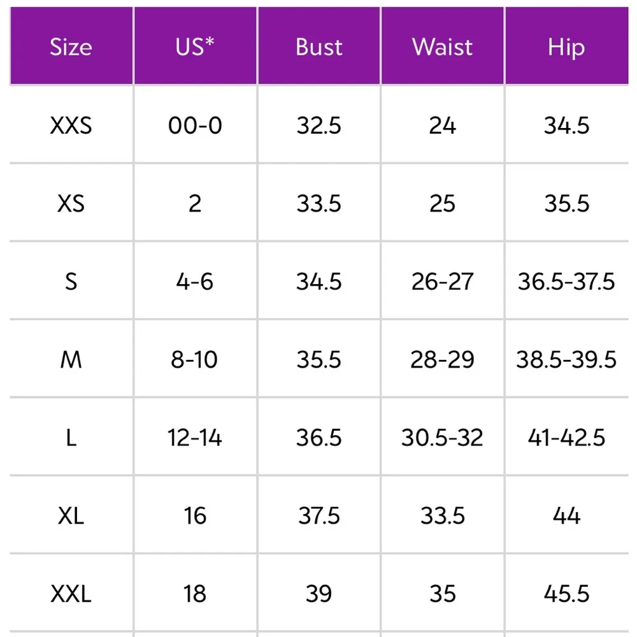
Task: Click waist value 26-27 for size S
Action: [x=443, y=282]
